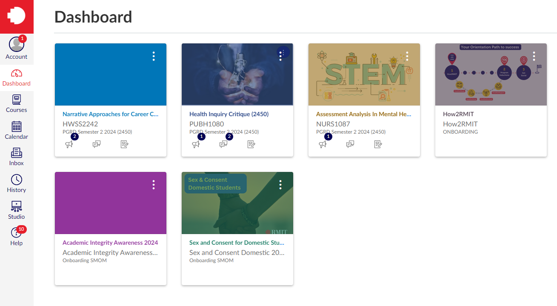This screenshot has height=306, width=557.
Task: View announcements for PUBH1080 with one notification
Action: (x=196, y=144)
